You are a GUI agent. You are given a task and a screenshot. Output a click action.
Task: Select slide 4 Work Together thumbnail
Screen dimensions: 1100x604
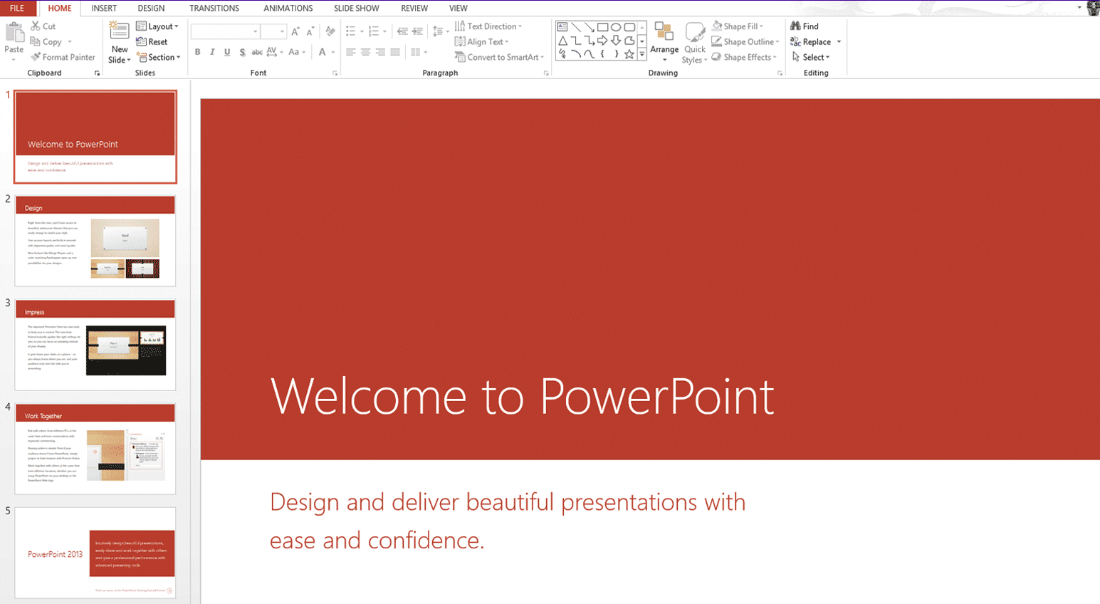point(95,449)
